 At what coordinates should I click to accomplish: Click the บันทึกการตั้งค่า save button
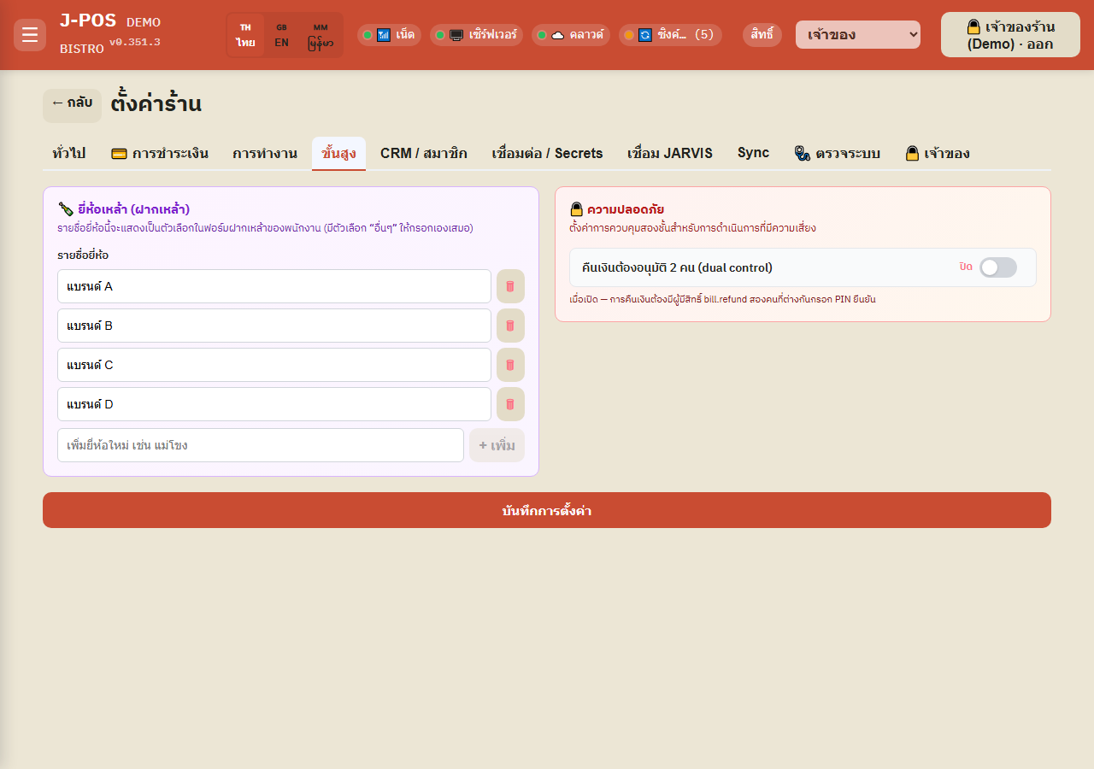[547, 510]
